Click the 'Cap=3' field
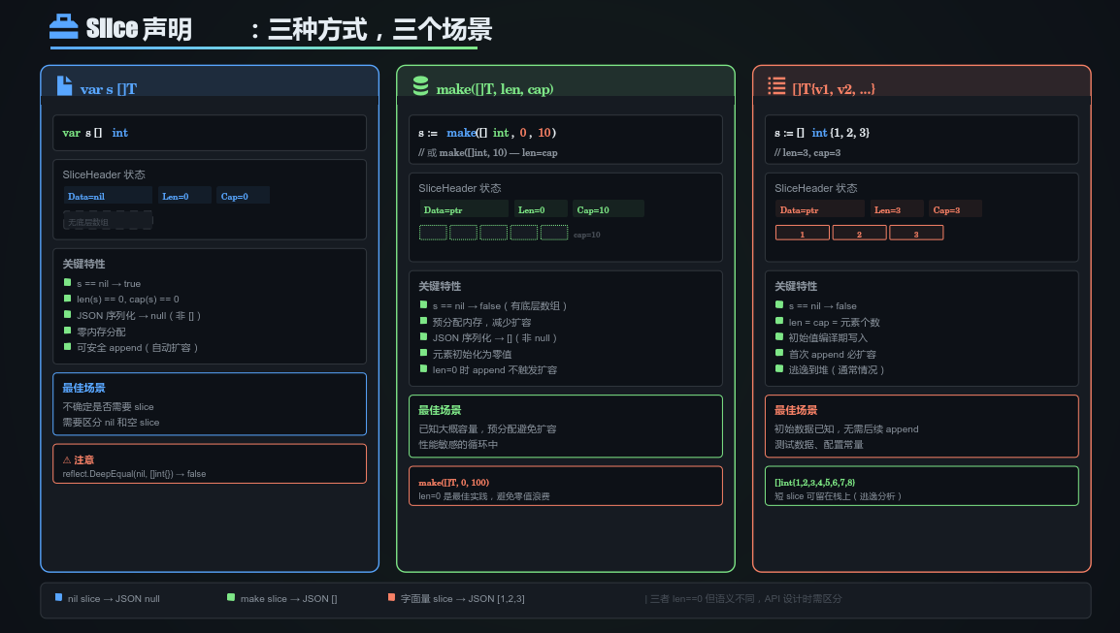The image size is (1120, 633). 955,209
